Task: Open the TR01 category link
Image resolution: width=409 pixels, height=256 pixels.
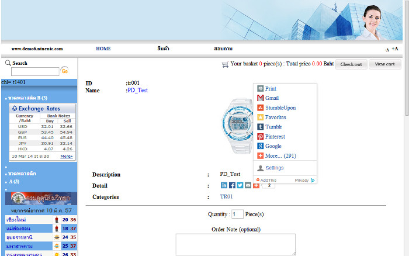Action: tap(227, 197)
